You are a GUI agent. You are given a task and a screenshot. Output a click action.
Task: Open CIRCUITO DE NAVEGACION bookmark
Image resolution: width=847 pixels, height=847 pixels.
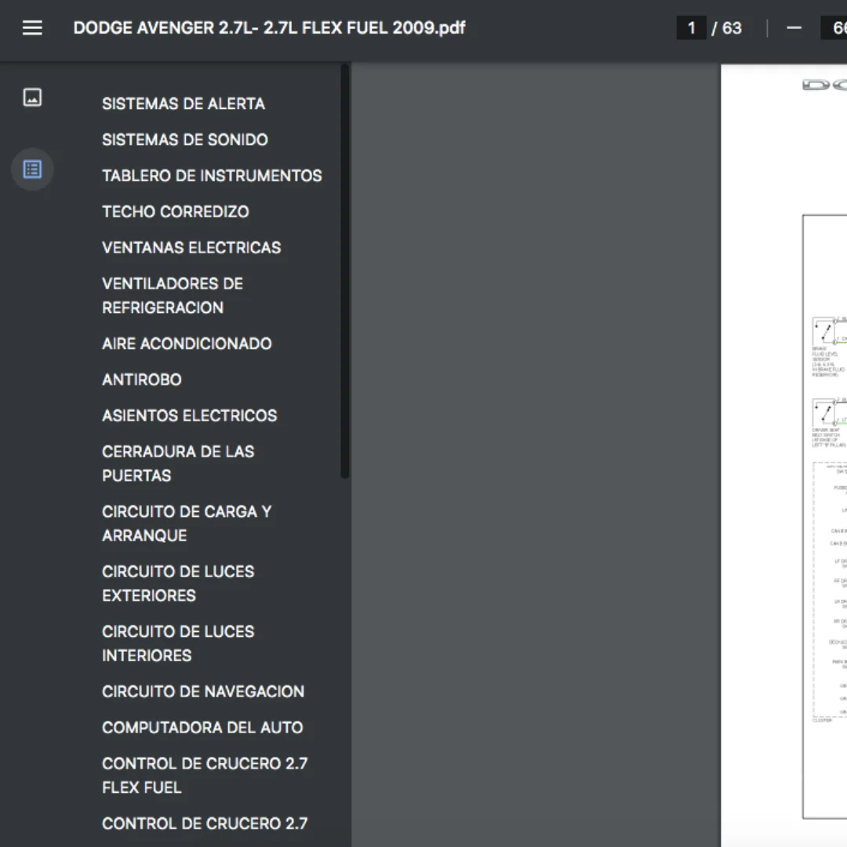(x=203, y=692)
